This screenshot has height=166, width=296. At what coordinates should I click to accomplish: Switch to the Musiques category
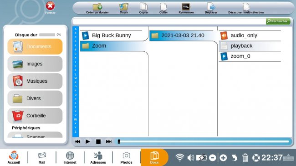click(x=35, y=81)
